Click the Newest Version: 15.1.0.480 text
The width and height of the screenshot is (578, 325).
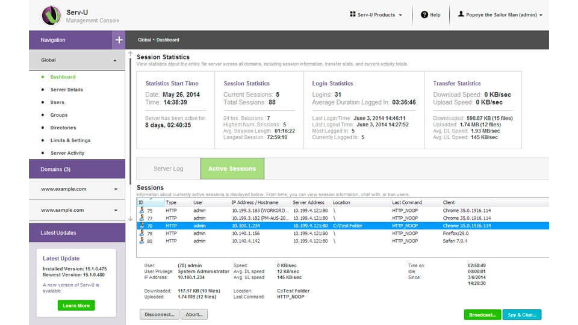click(x=73, y=275)
